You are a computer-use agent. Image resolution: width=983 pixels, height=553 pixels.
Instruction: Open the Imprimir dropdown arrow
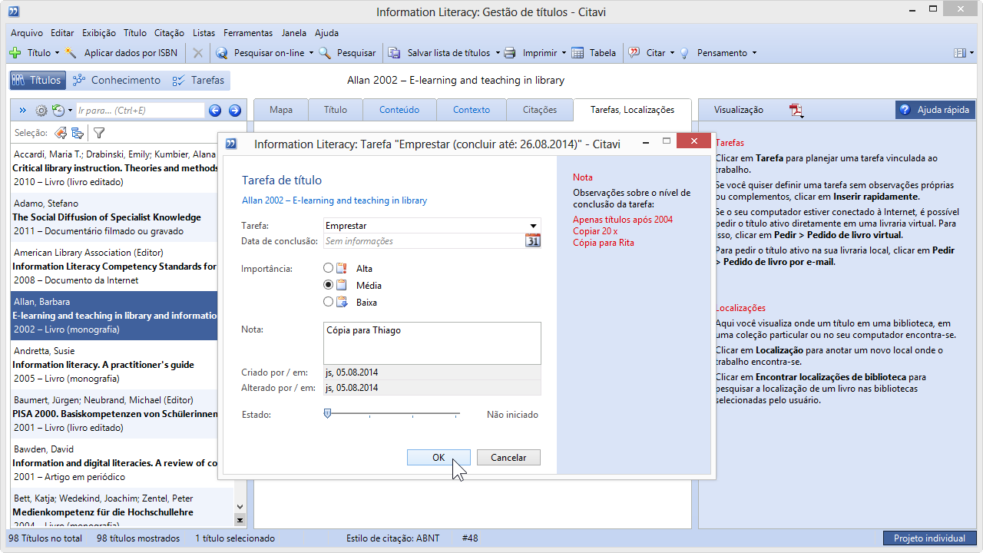click(564, 53)
